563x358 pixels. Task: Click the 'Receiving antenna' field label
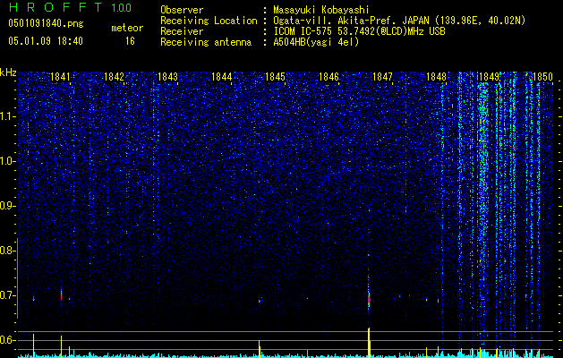pyautogui.click(x=206, y=42)
